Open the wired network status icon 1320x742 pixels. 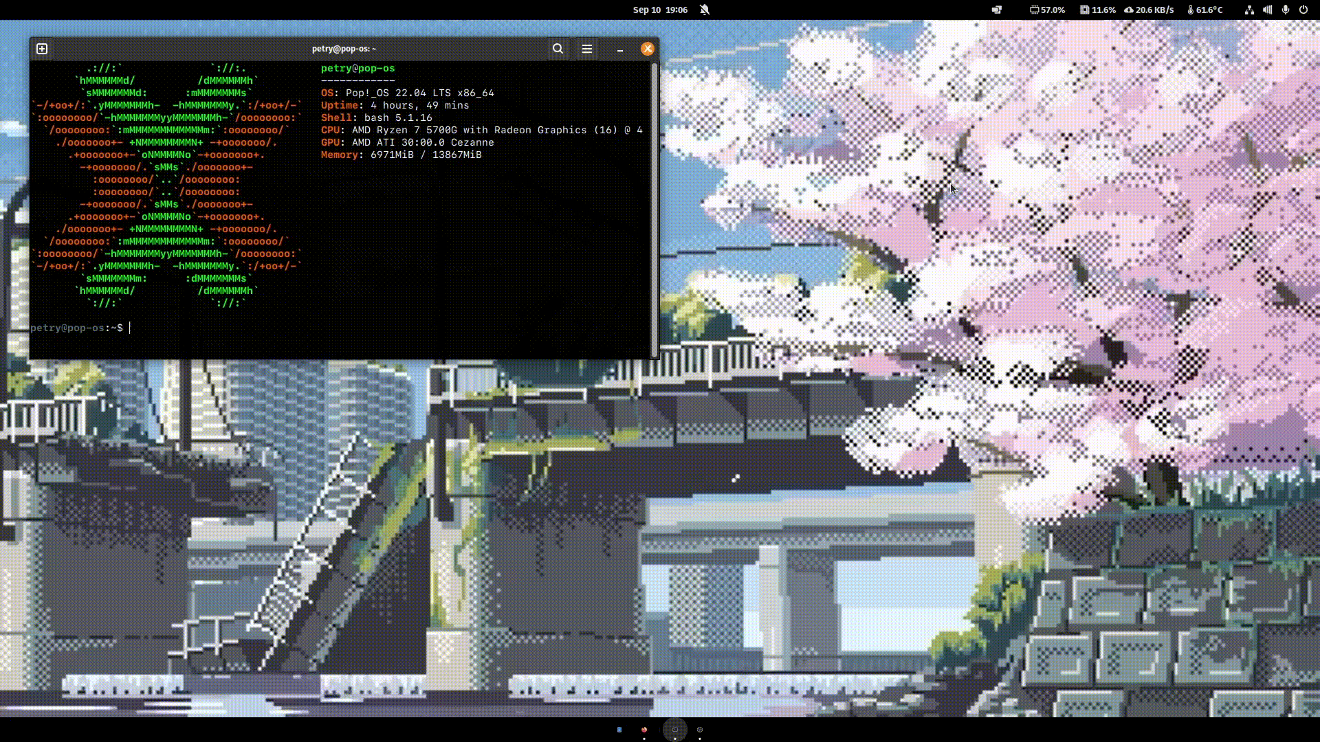1249,10
